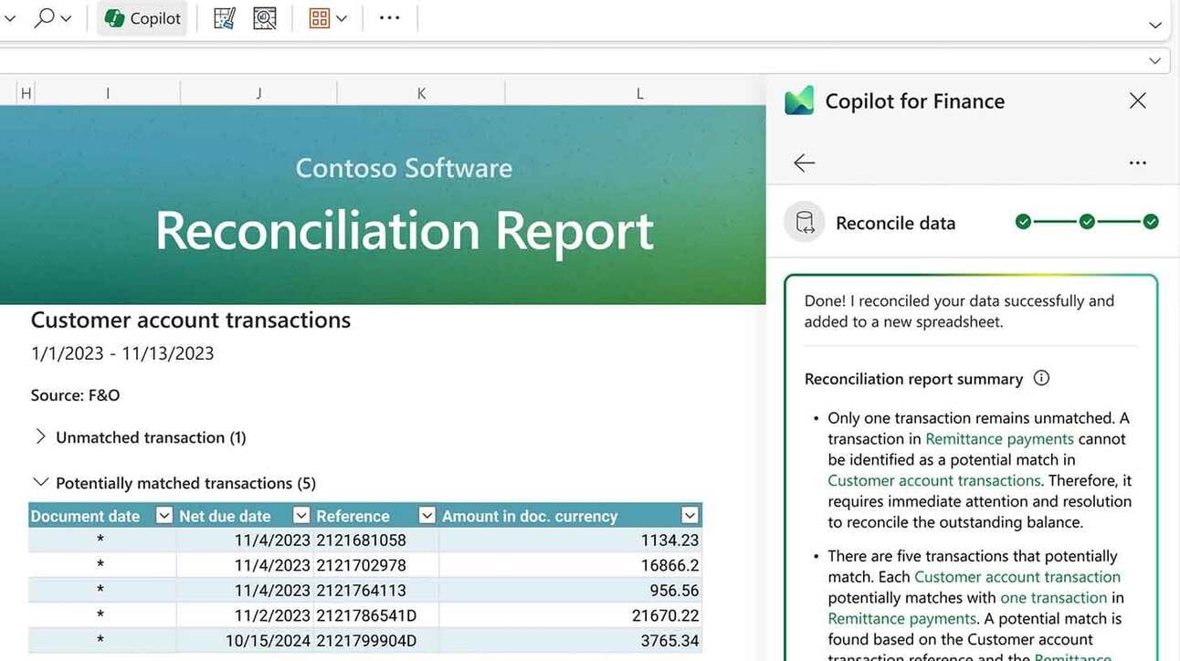Select the Source: F&O cell

tap(75, 395)
